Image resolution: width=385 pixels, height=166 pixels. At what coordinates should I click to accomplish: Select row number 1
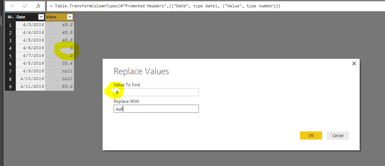[10, 25]
